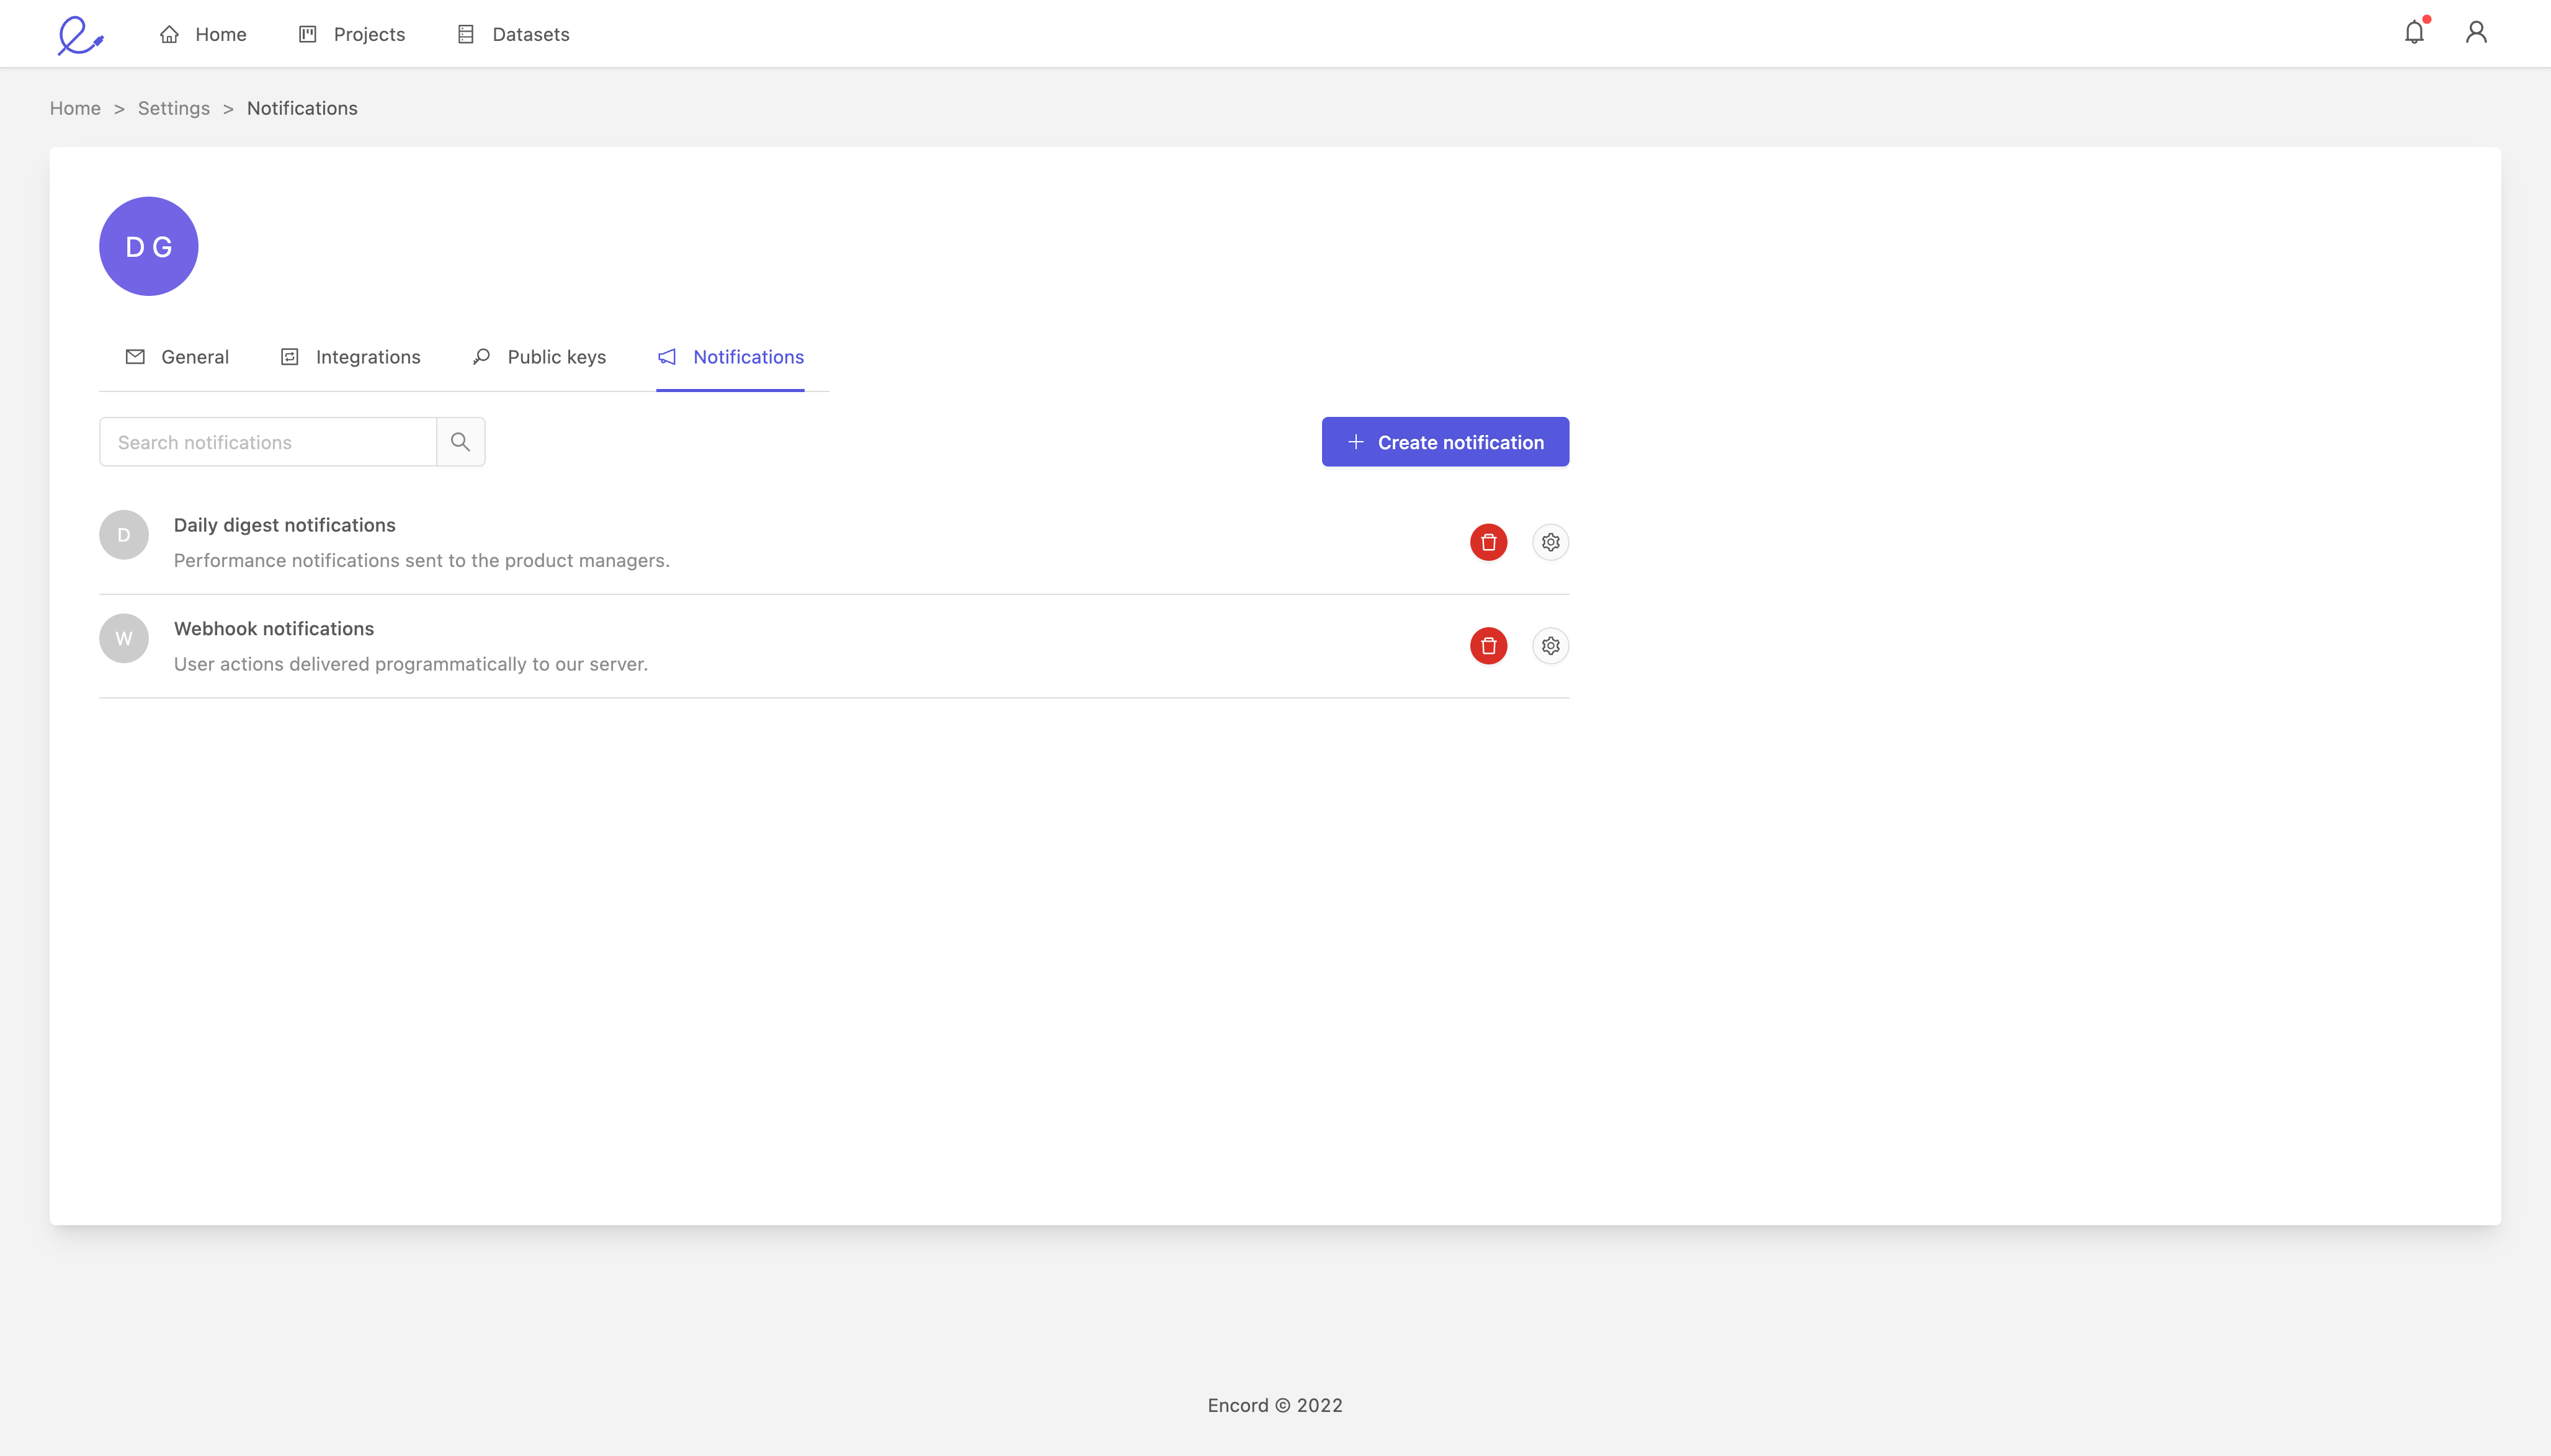Open the user profile icon

(2476, 32)
